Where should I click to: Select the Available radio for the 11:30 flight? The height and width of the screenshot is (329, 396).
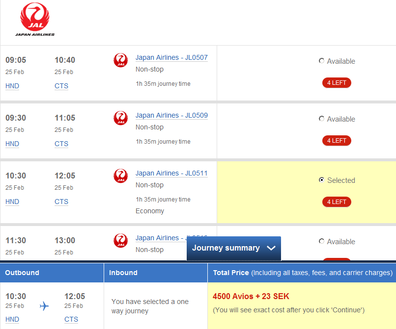click(321, 241)
